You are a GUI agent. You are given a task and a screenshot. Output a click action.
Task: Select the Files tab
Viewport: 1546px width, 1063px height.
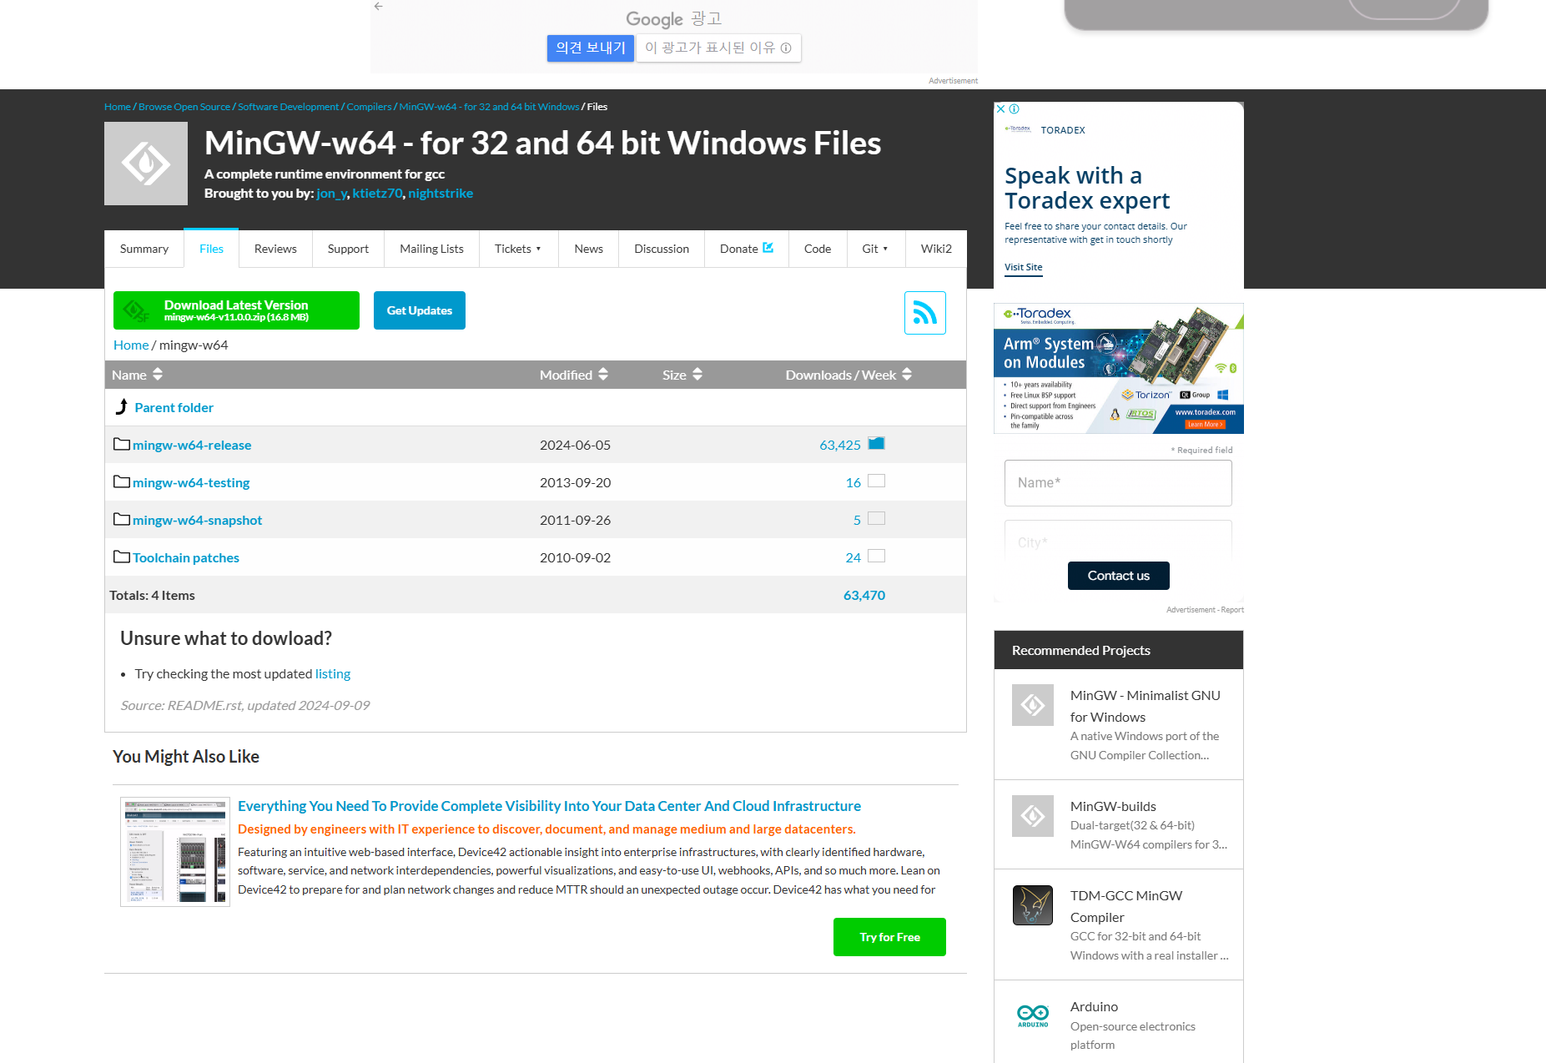(x=212, y=249)
